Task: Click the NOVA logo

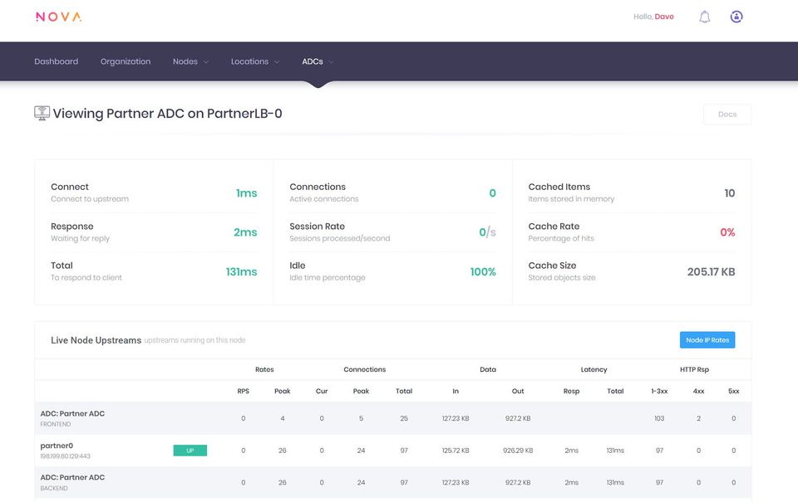Action: pos(58,17)
